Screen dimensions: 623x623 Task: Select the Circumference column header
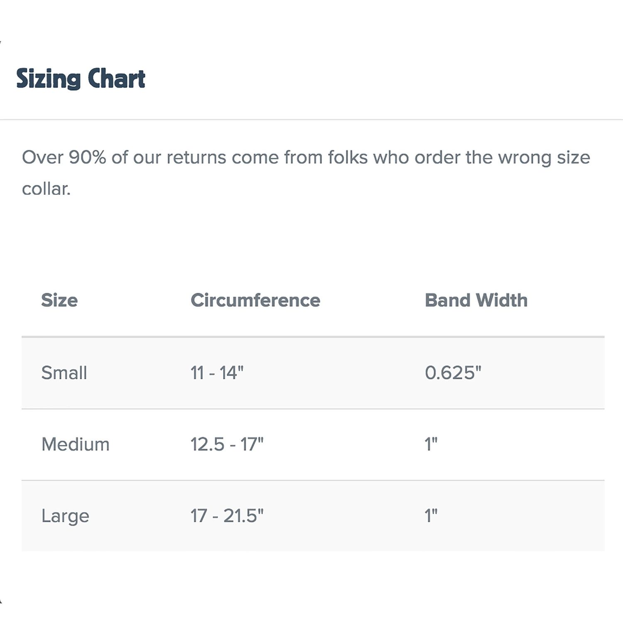tap(255, 300)
